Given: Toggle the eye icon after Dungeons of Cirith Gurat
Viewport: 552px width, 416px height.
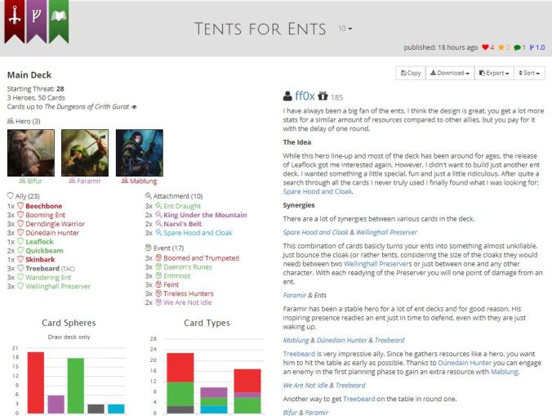Looking at the screenshot, I should click(x=134, y=107).
